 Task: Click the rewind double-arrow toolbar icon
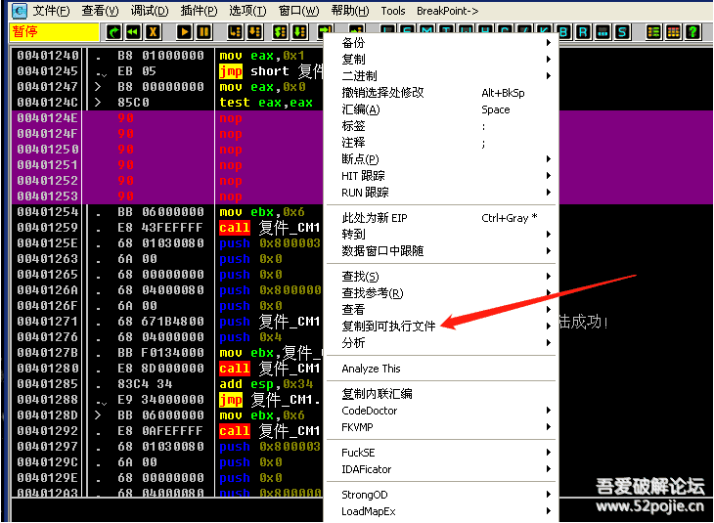tap(132, 32)
